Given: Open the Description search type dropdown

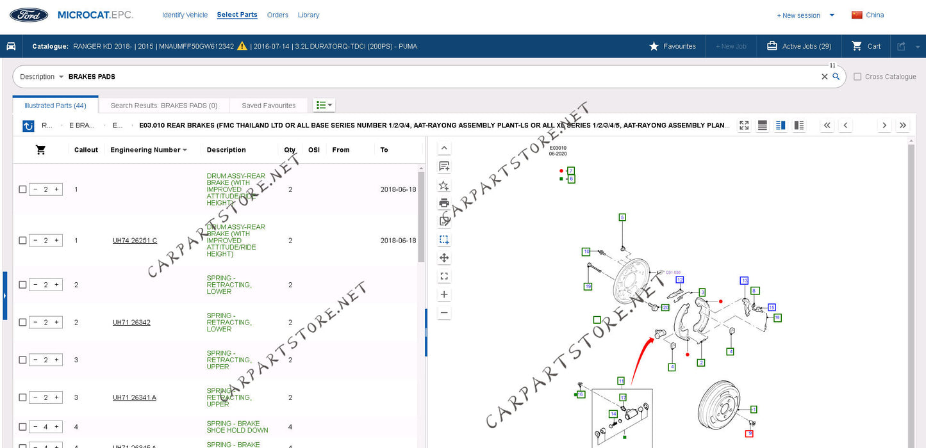Looking at the screenshot, I should 42,77.
